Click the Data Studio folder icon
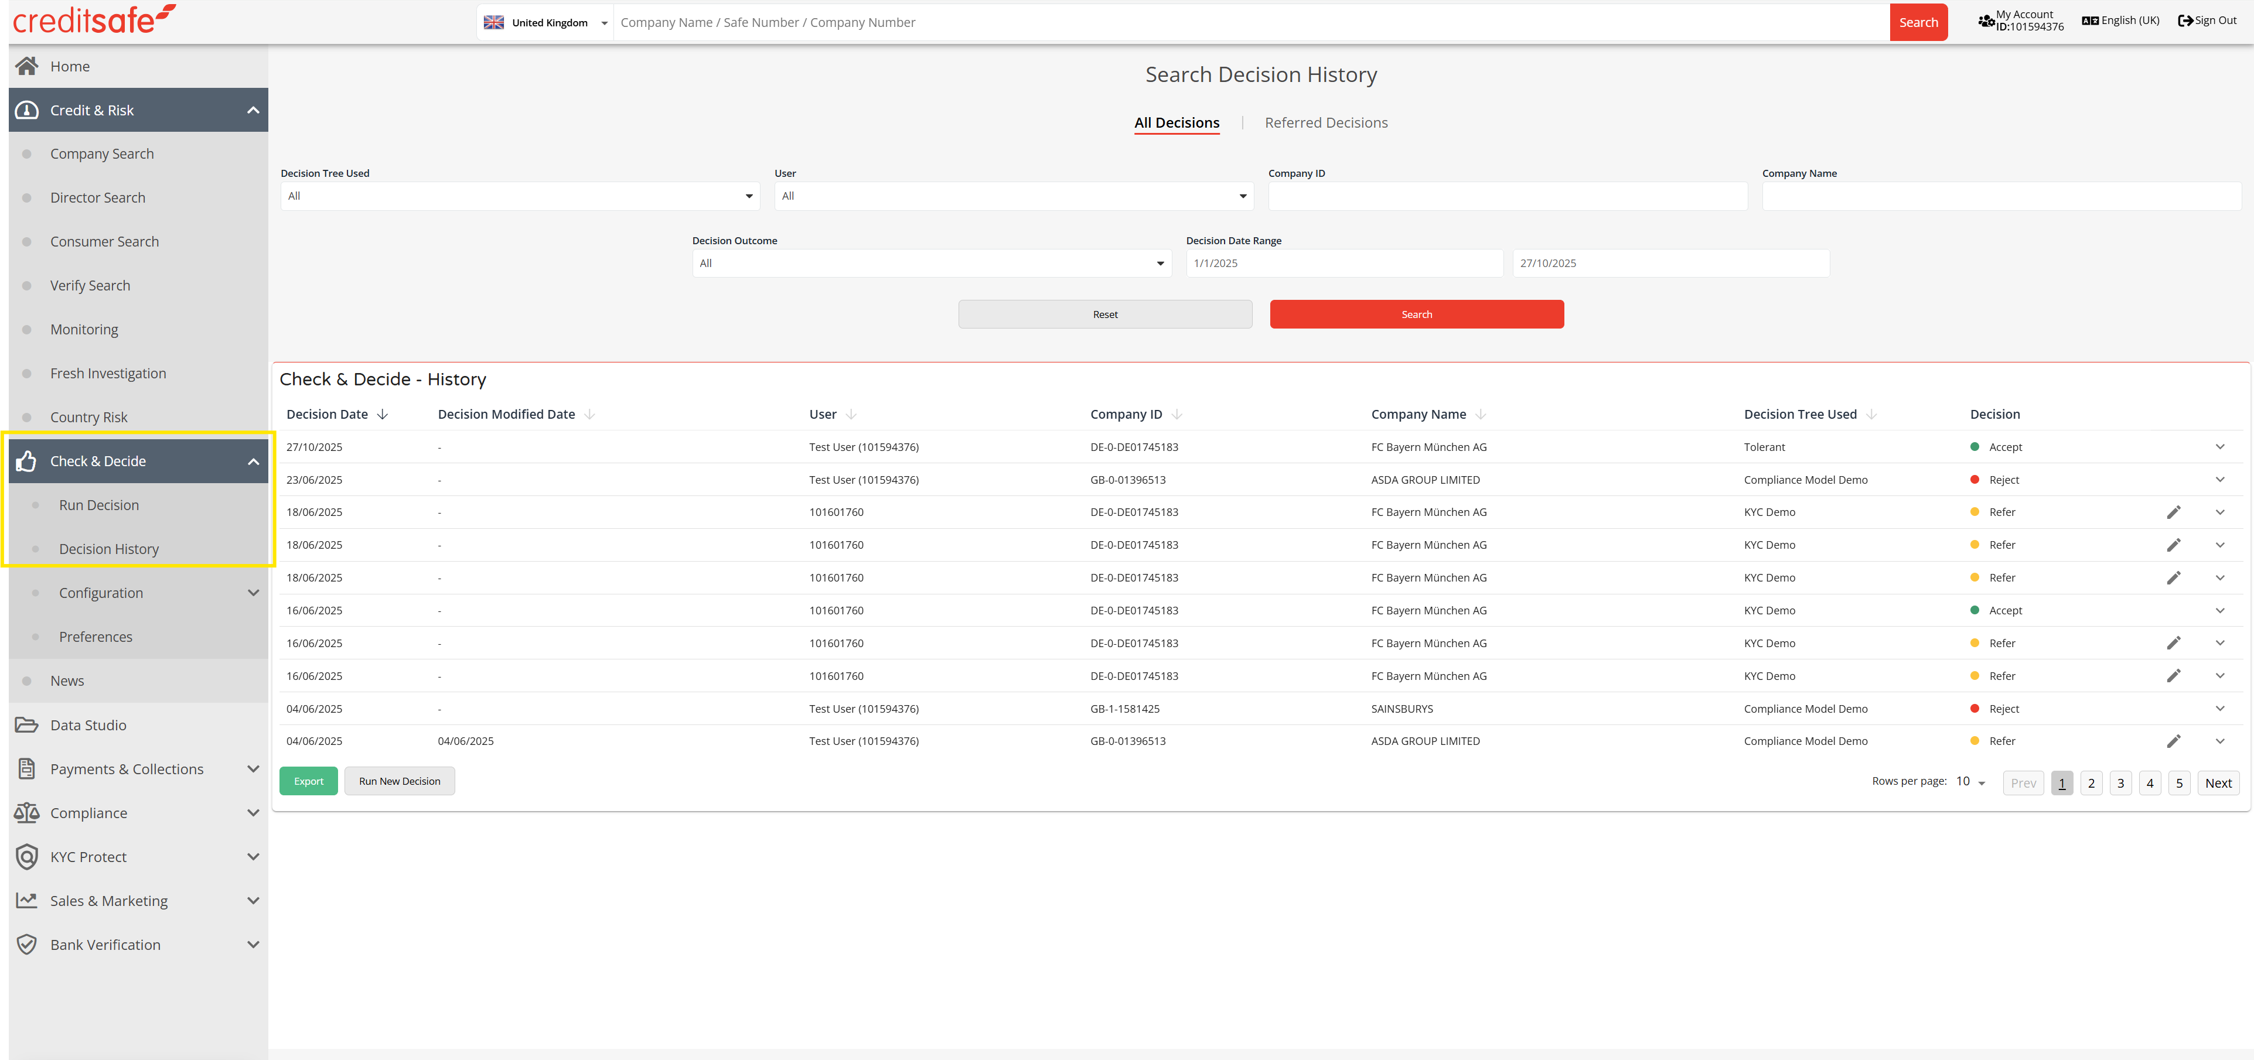 (26, 725)
